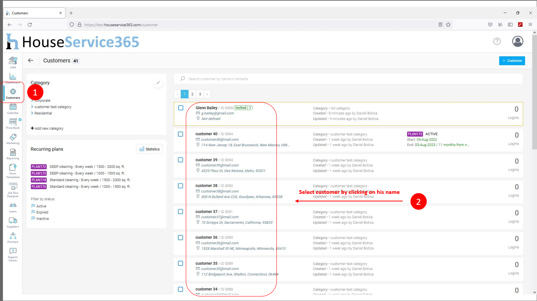Screen dimensions: 537x301
Task: Click the blue + Customer button
Action: (x=512, y=60)
